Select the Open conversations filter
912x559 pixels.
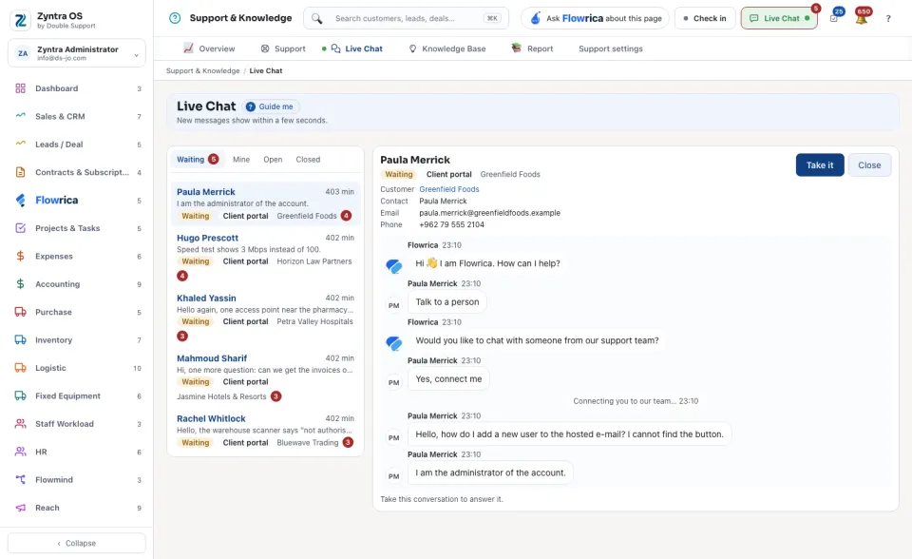[273, 159]
